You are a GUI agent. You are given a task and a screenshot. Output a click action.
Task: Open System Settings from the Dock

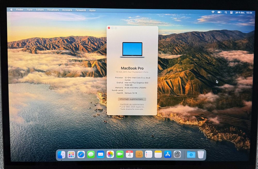coord(178,154)
